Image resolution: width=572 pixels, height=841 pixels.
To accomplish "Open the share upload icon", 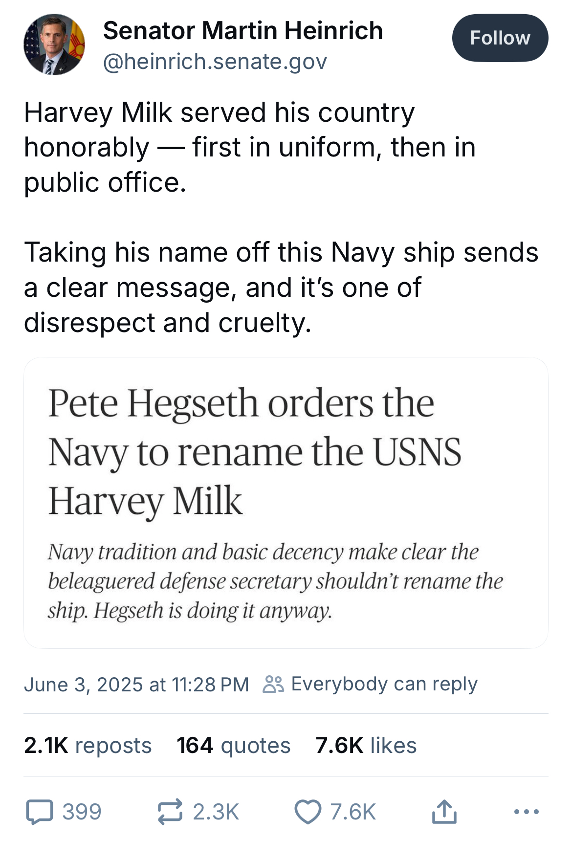I will tap(444, 812).
